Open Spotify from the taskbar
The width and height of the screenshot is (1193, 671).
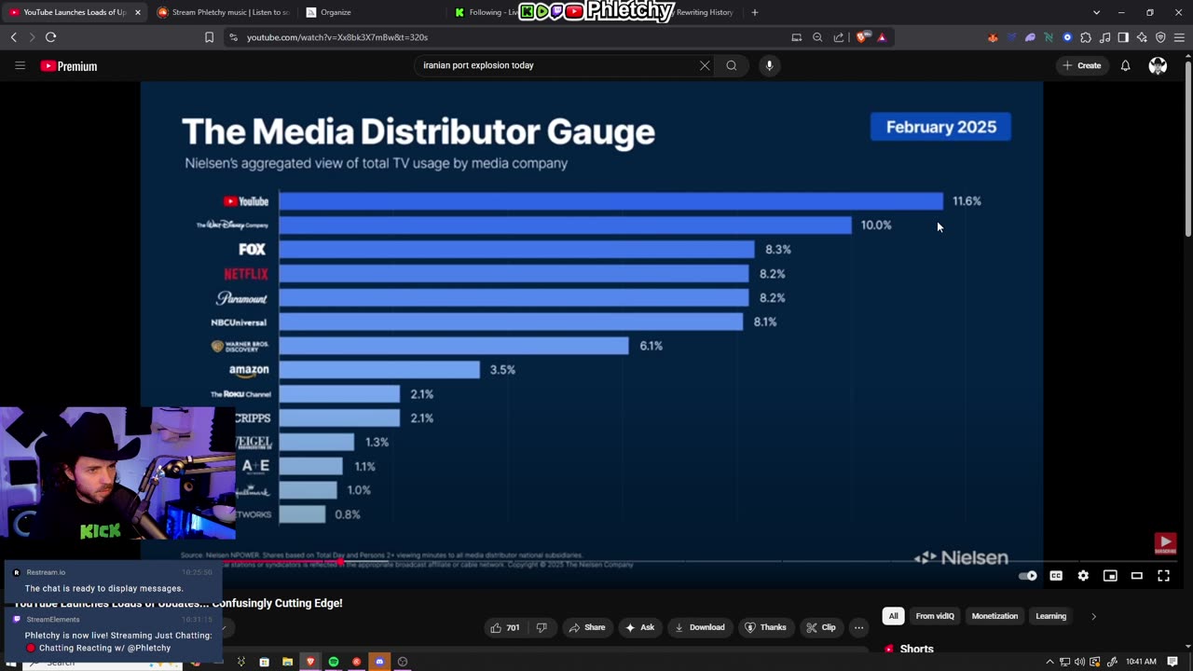(x=334, y=662)
